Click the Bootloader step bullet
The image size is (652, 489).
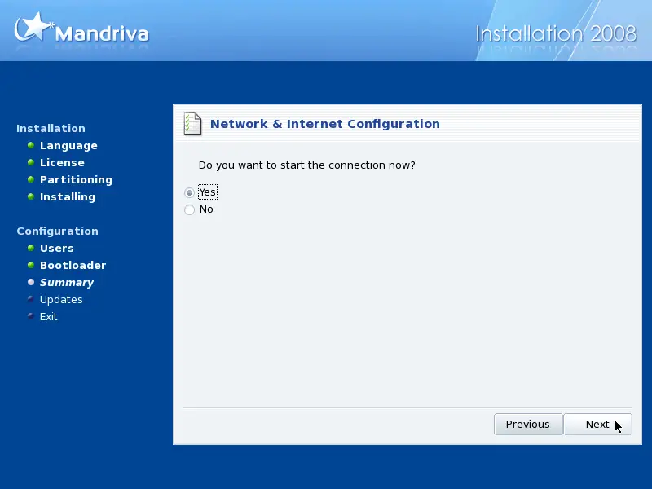point(31,265)
